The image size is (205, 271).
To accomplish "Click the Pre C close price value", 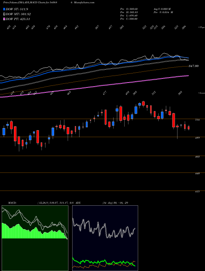I will coord(133,19).
